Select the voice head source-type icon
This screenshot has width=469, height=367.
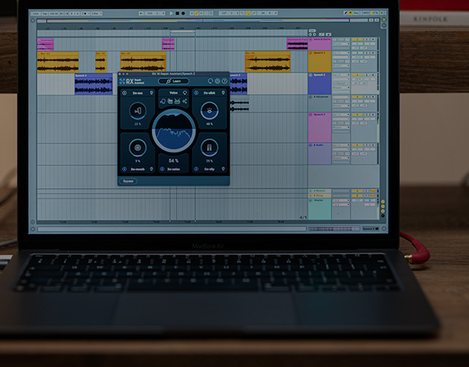[x=163, y=102]
